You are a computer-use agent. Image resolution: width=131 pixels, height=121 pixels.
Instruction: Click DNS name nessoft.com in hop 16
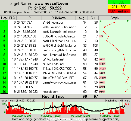pos(50,92)
